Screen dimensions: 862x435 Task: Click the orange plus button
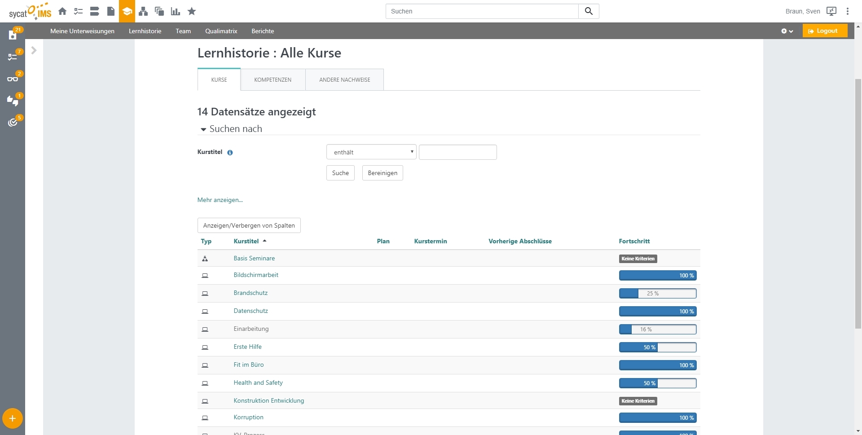[x=13, y=418]
